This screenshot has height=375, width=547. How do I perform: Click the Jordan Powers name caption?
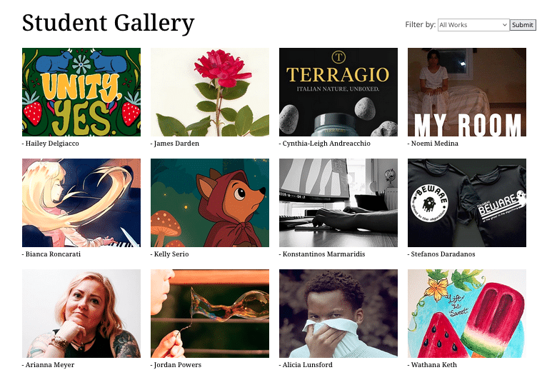177,364
